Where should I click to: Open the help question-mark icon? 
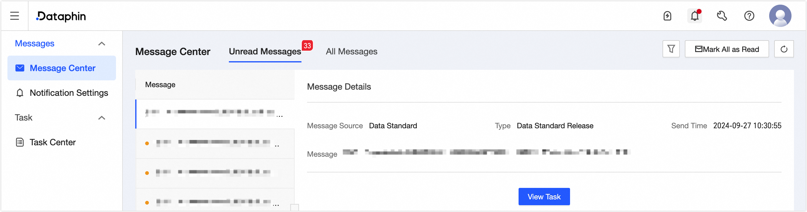coord(749,16)
